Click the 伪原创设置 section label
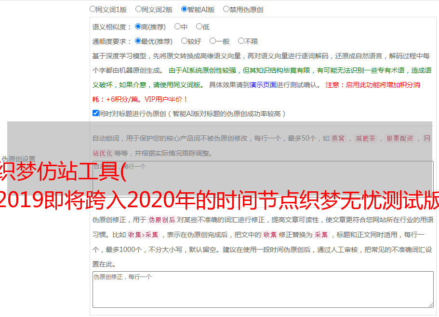 (18, 159)
